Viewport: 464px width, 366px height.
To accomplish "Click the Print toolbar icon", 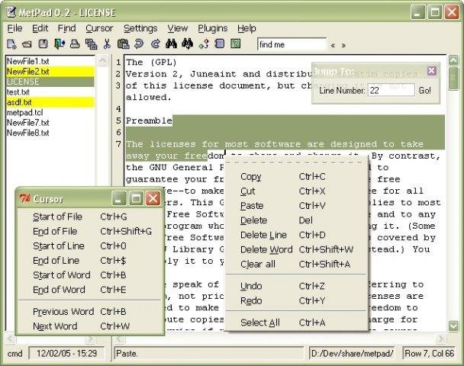I will [x=75, y=44].
